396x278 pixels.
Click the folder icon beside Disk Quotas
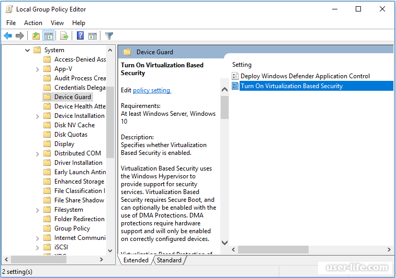tap(47, 135)
